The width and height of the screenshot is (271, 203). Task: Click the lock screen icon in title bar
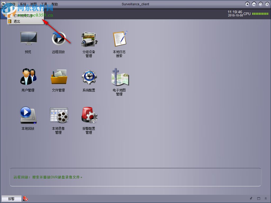click(247, 4)
